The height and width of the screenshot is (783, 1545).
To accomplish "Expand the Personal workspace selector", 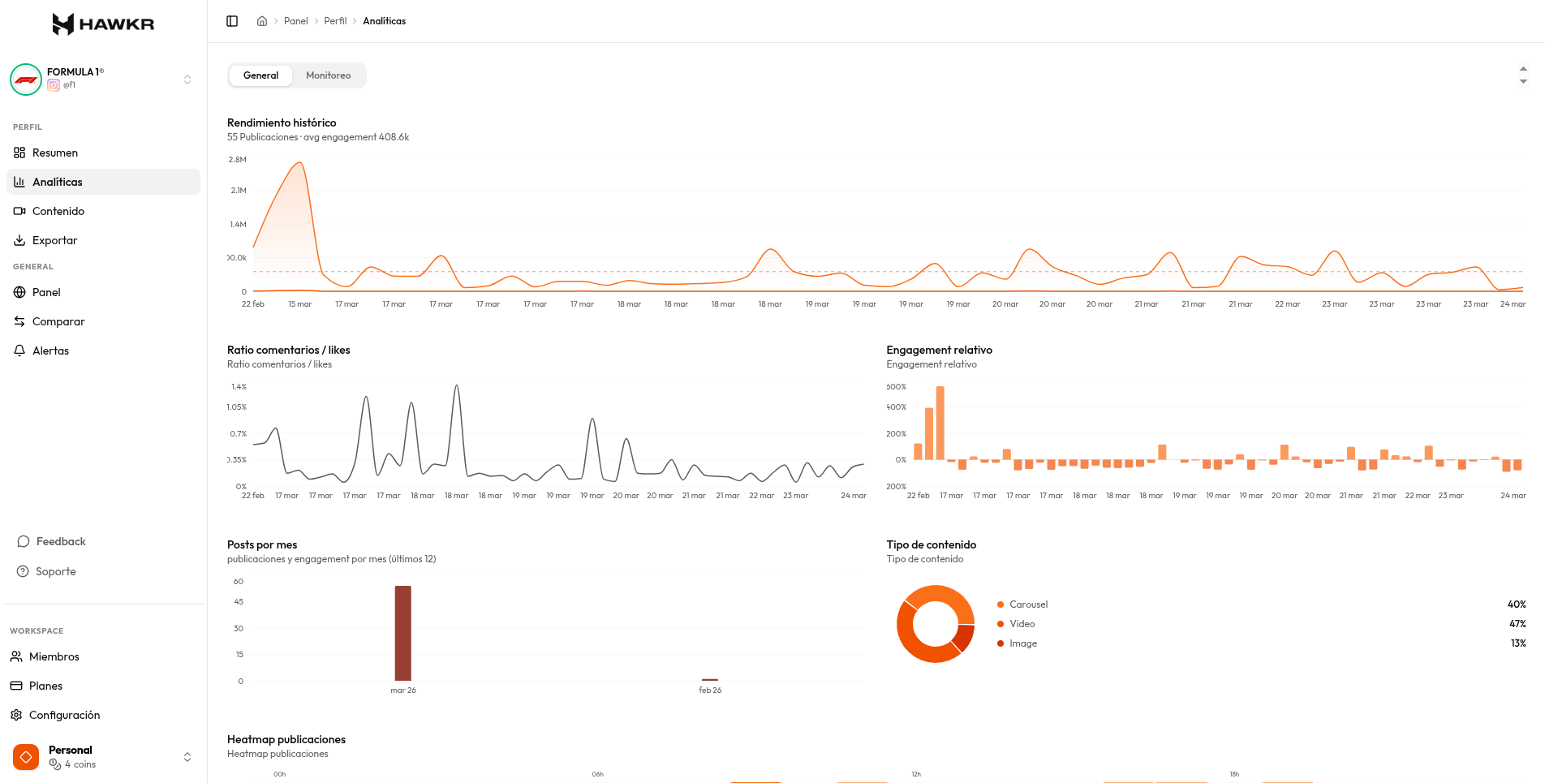I will click(x=187, y=756).
